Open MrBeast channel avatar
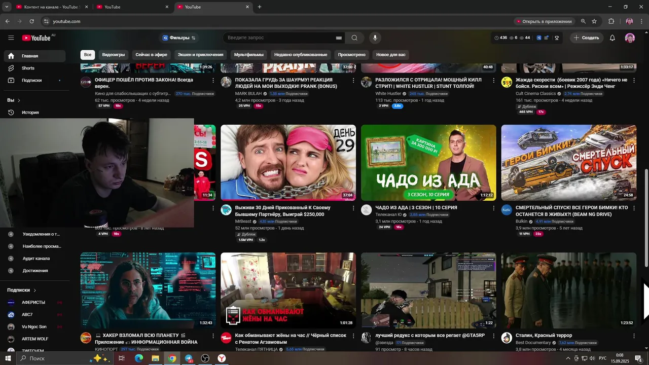649x365 pixels. point(226,210)
